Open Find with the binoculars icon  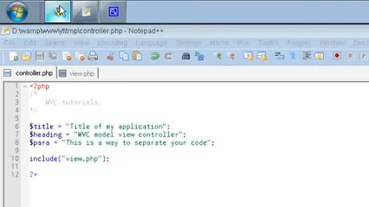click(186, 56)
